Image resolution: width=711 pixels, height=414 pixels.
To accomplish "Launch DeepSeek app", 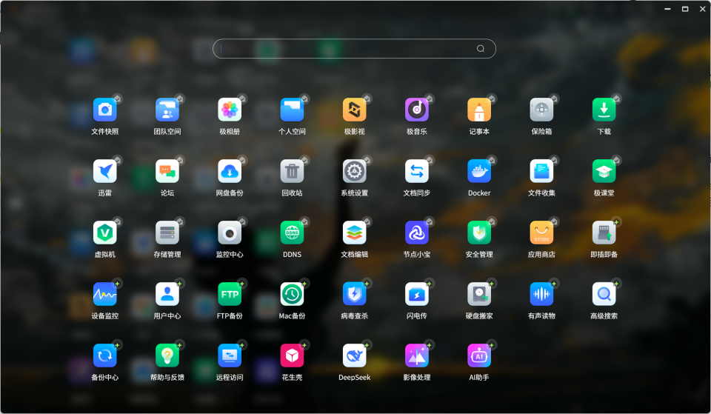I will coord(354,356).
